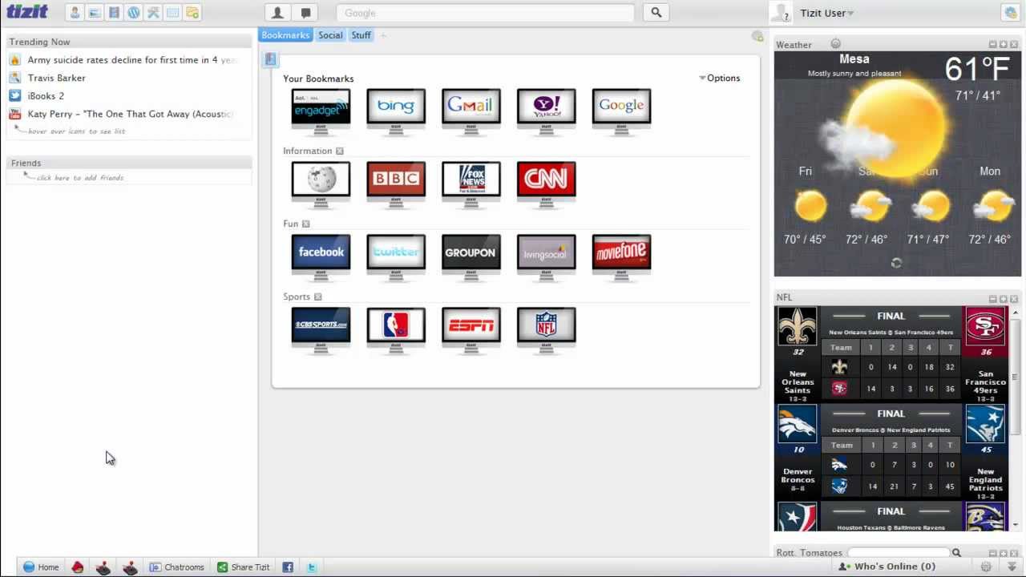This screenshot has height=577, width=1026.
Task: Open the WordPress toolbar icon
Action: coord(133,13)
